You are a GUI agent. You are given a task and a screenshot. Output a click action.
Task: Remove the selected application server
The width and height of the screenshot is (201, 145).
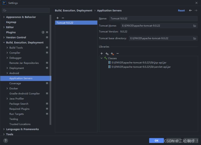coord(63,18)
